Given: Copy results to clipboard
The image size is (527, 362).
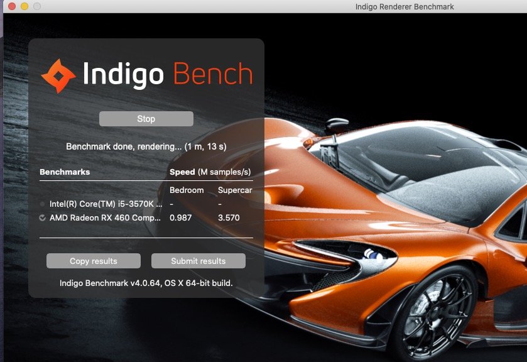Looking at the screenshot, I should click(x=94, y=261).
